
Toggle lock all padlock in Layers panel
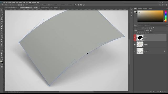(145, 33)
